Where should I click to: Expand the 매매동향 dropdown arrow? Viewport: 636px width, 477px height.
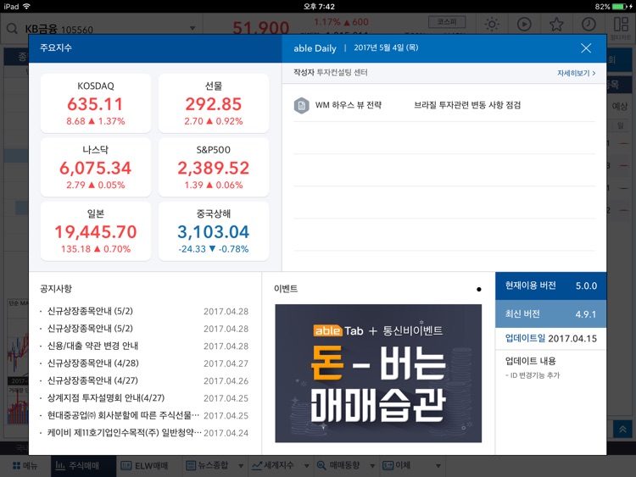372,466
